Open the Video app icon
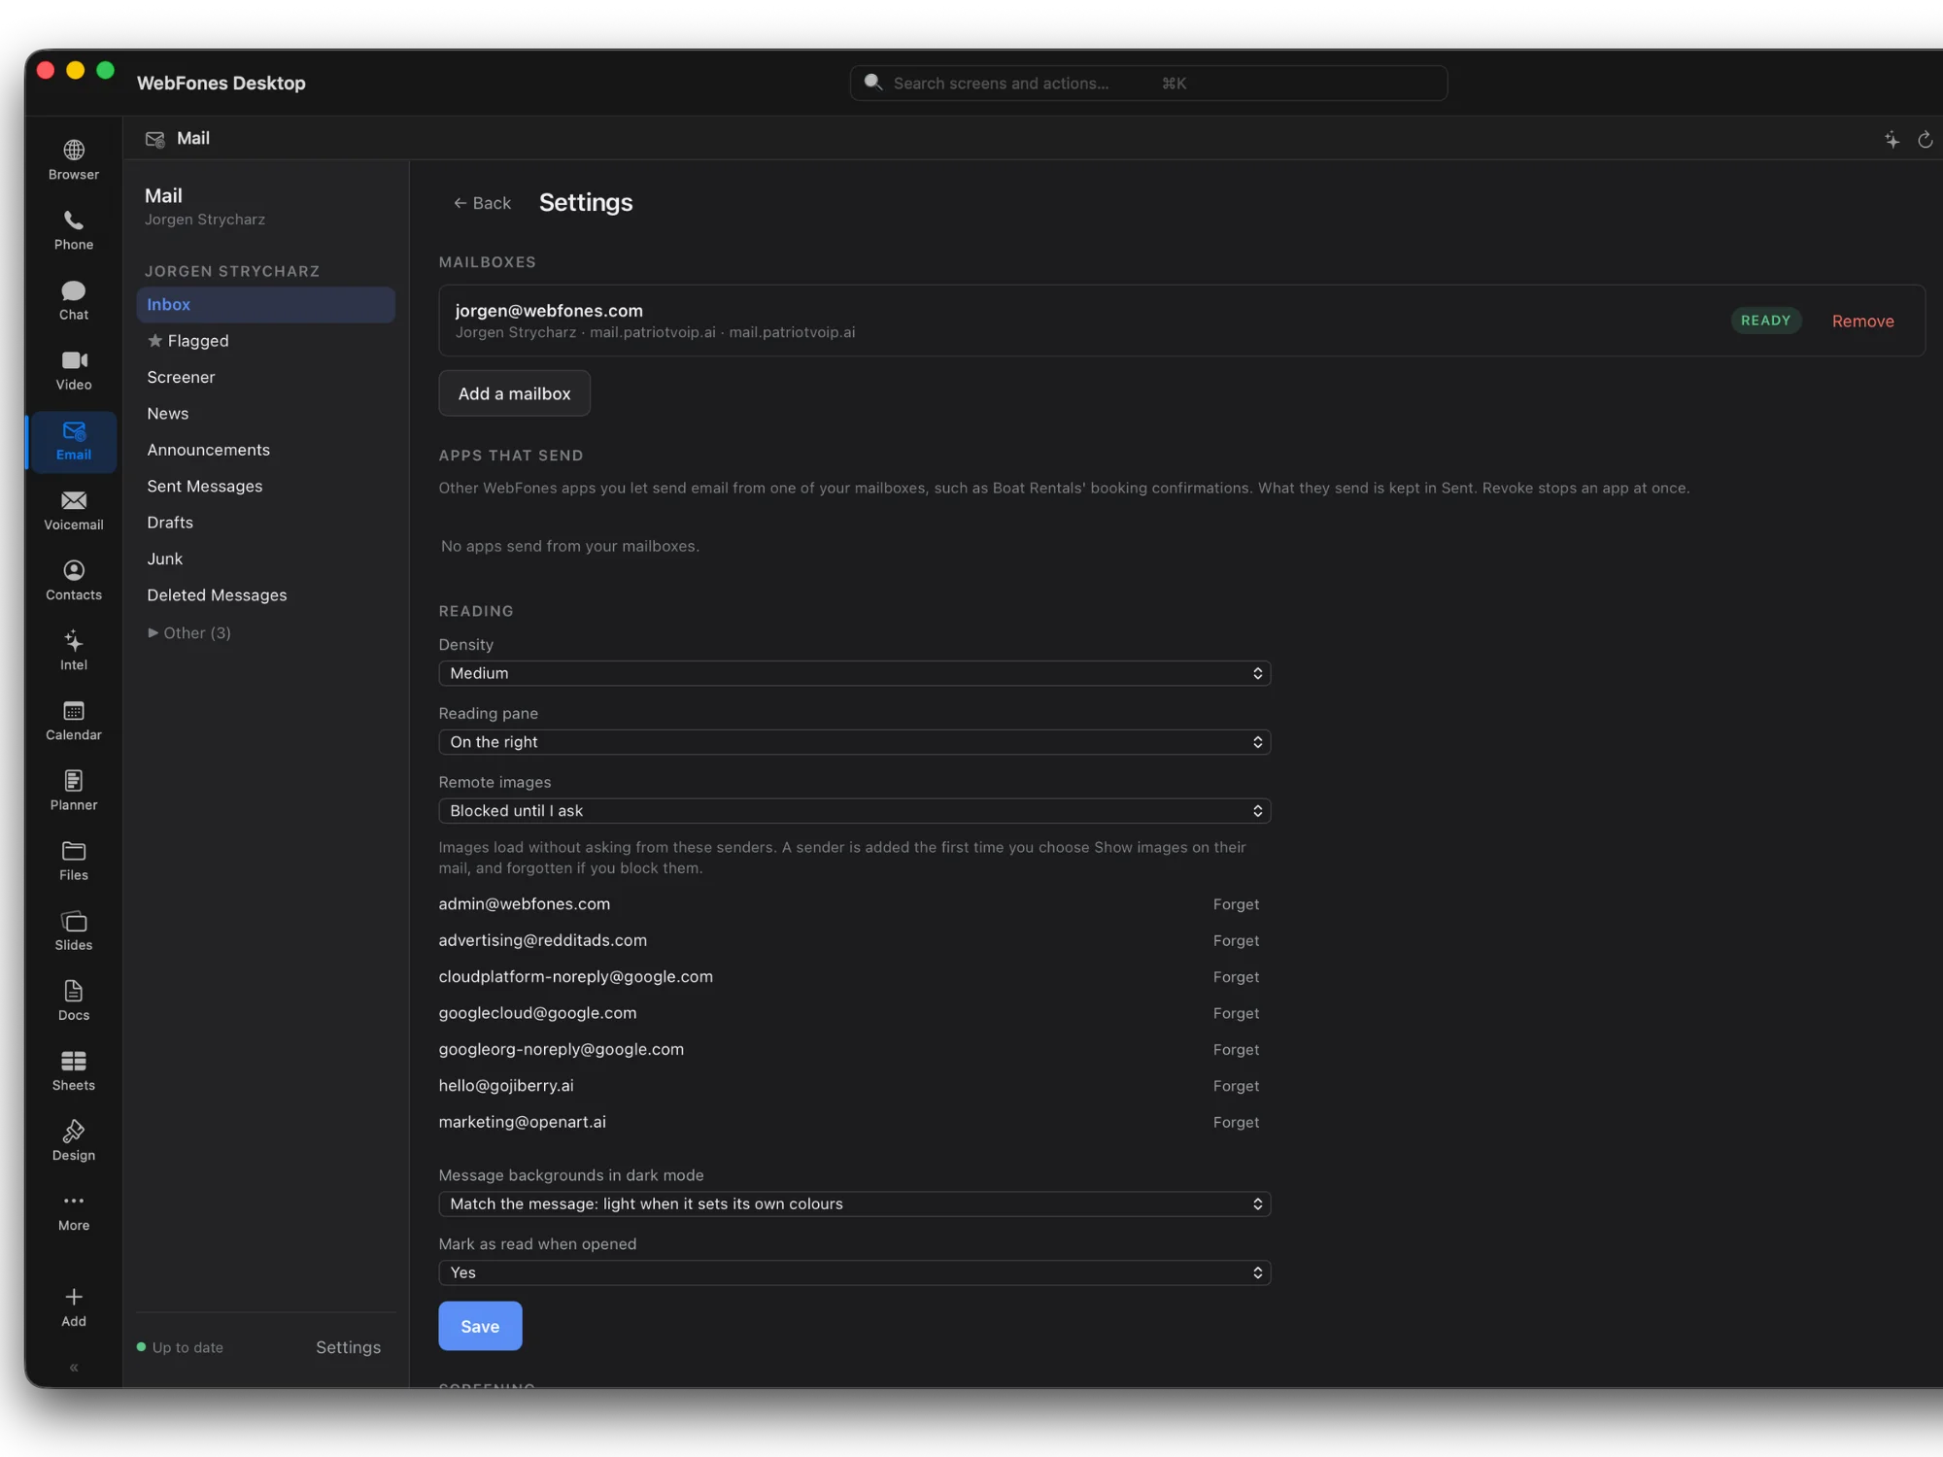 74,370
